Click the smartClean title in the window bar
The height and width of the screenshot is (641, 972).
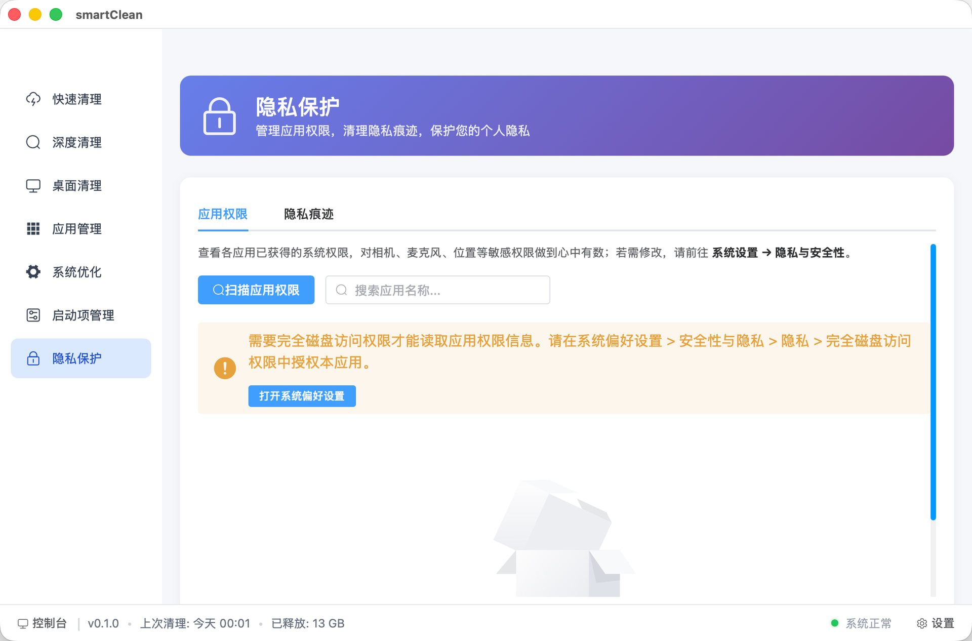pos(109,14)
